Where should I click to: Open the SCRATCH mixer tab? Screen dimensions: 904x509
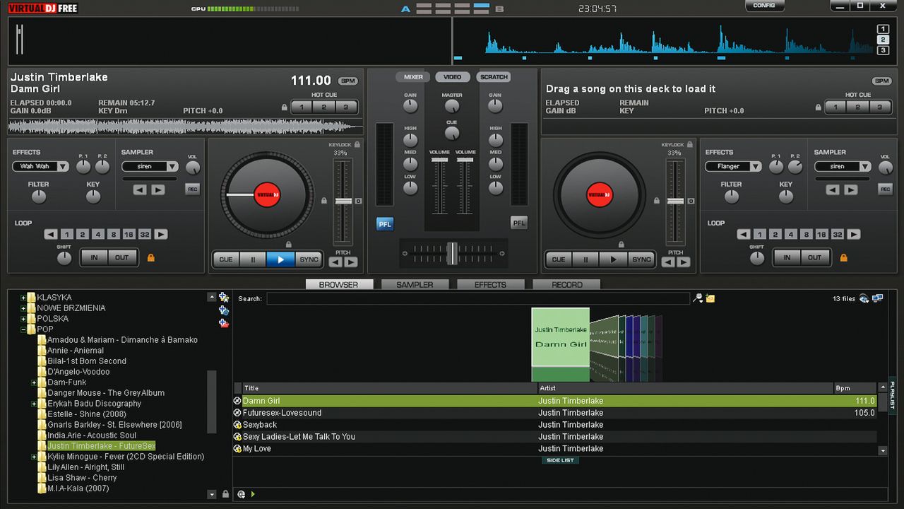(x=494, y=77)
